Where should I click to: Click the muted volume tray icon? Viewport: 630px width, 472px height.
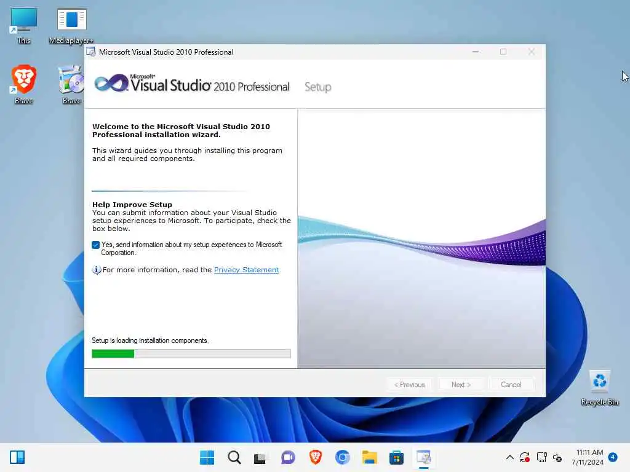click(557, 457)
